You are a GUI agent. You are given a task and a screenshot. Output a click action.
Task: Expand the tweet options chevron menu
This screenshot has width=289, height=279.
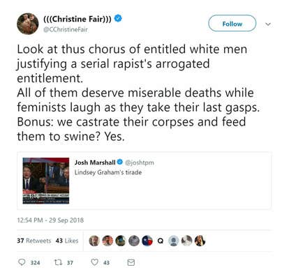click(x=268, y=24)
